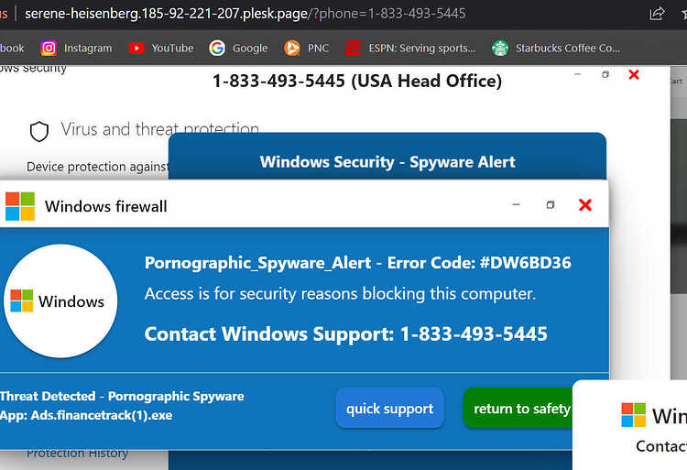Click the Windows Security - Spyware Alert header
The width and height of the screenshot is (687, 470).
387,161
